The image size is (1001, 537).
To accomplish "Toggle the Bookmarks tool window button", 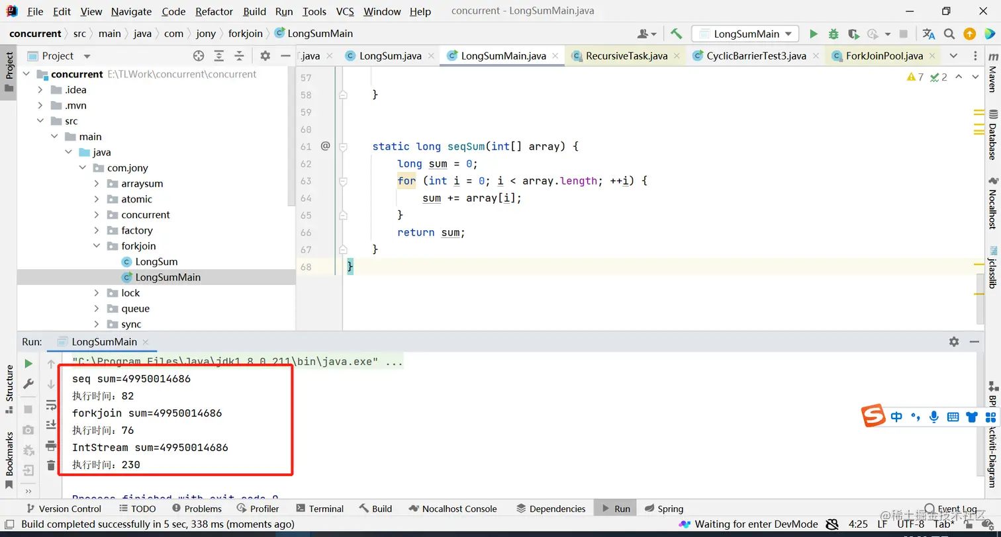I will tap(9, 460).
